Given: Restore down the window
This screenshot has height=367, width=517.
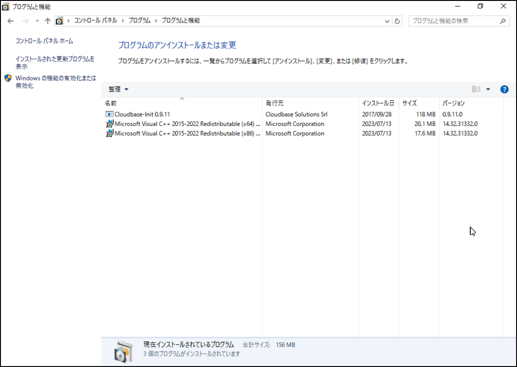Looking at the screenshot, I should click(x=480, y=6).
